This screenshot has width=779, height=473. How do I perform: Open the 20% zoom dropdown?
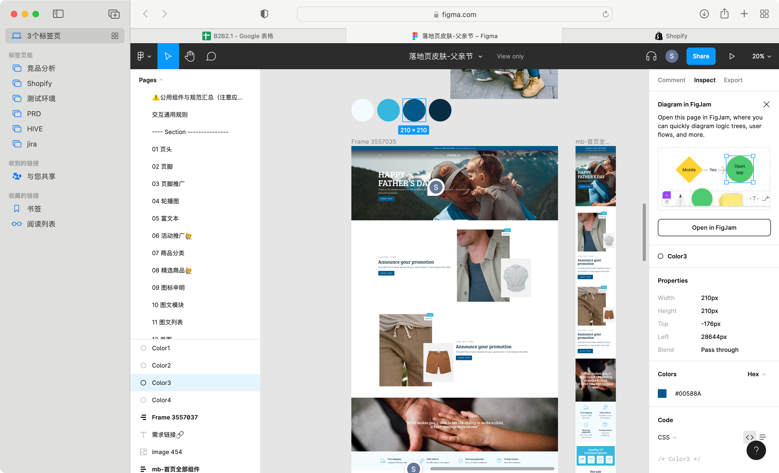click(x=761, y=56)
